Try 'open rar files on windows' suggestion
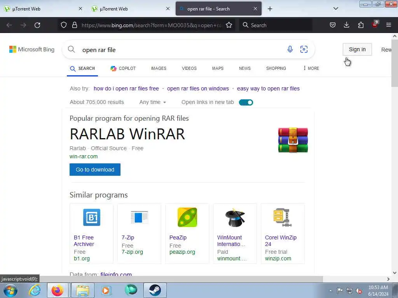Image resolution: width=398 pixels, height=298 pixels. click(198, 88)
